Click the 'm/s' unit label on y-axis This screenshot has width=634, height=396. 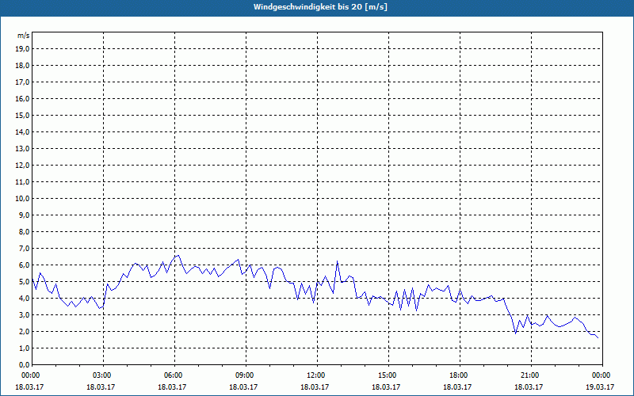[x=23, y=36]
